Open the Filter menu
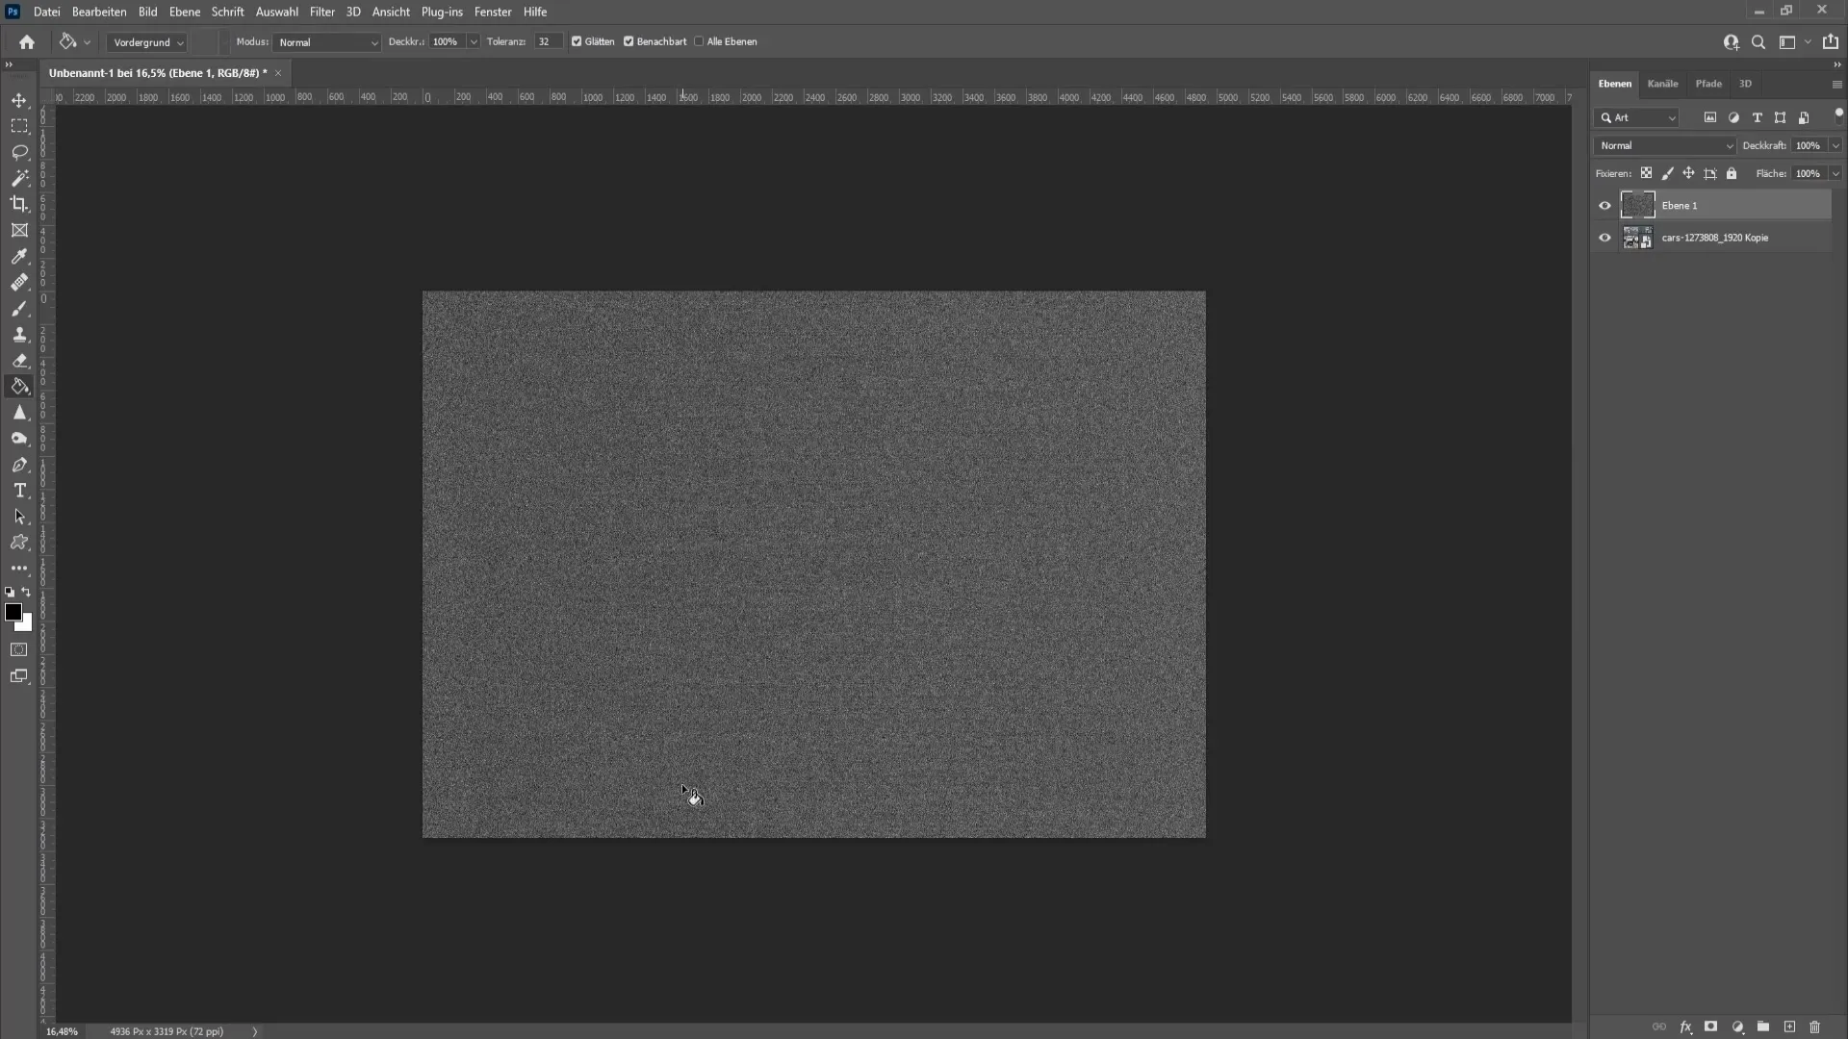 pos(321,12)
